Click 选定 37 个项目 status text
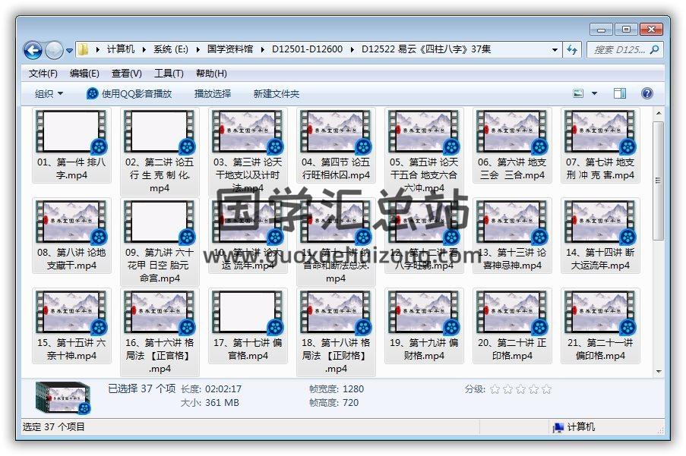The image size is (686, 456). pyautogui.click(x=53, y=426)
